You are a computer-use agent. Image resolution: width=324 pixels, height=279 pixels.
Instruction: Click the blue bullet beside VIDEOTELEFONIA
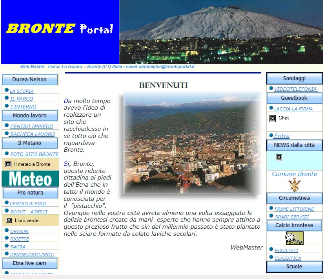(271, 88)
